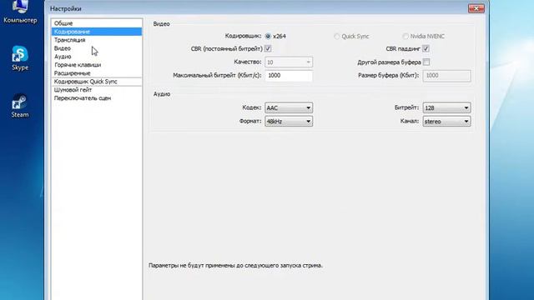The image size is (534, 300).
Task: Toggle the CBR паддинг checkbox
Action: pyautogui.click(x=426, y=48)
